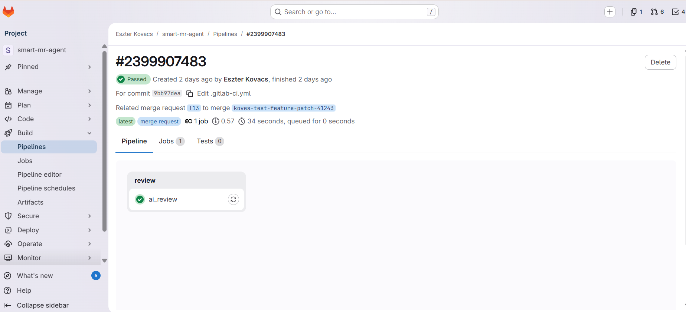This screenshot has width=686, height=312.
Task: Open What's new panel
Action: 52,276
